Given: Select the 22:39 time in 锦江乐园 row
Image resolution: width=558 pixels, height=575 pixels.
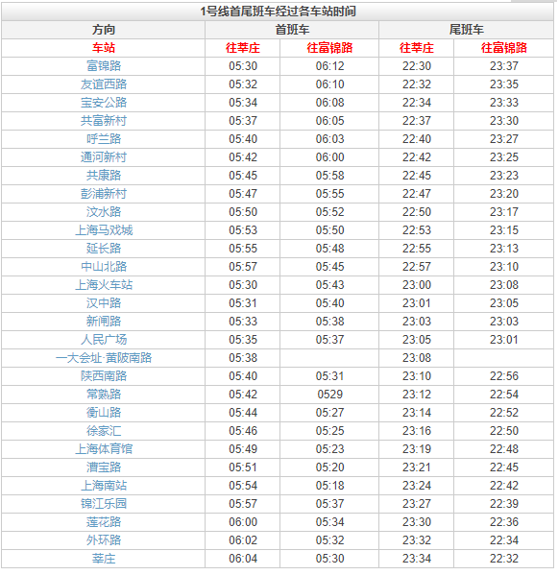Looking at the screenshot, I should [x=504, y=504].
